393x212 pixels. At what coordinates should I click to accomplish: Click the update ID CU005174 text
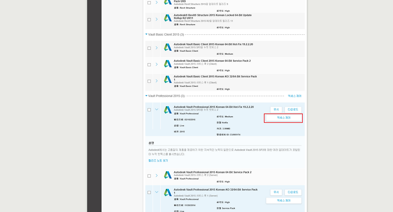coord(235,135)
